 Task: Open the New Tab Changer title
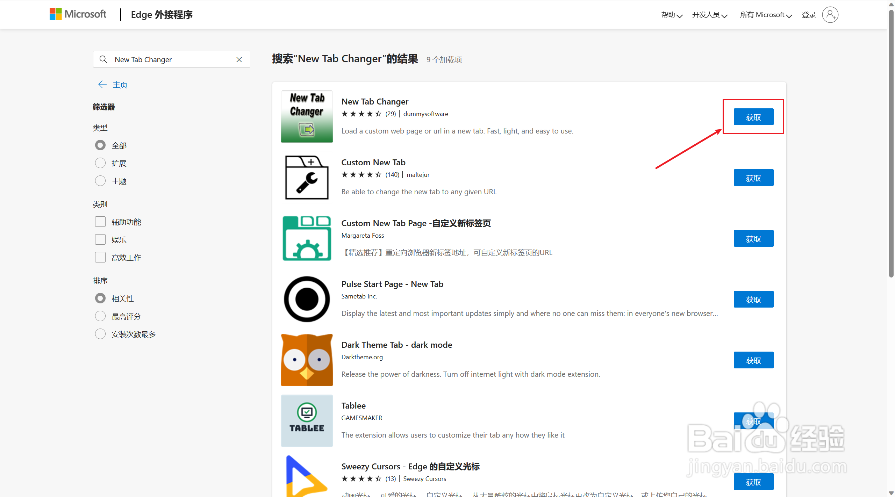pos(375,101)
